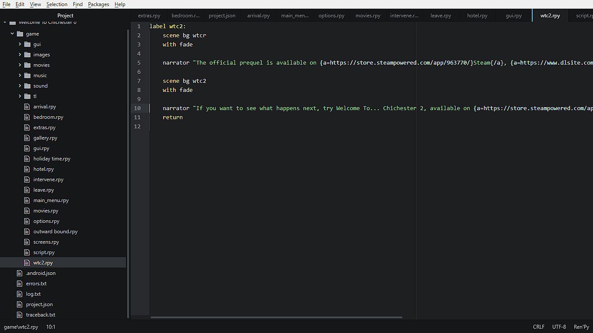The height and width of the screenshot is (333, 593).
Task: Open the Packages menu
Action: 99,4
